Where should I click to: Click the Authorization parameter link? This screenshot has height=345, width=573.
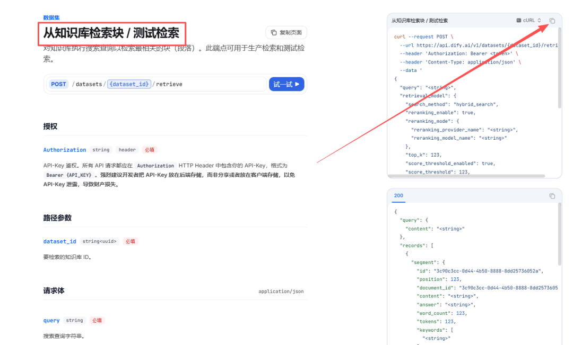click(x=65, y=150)
